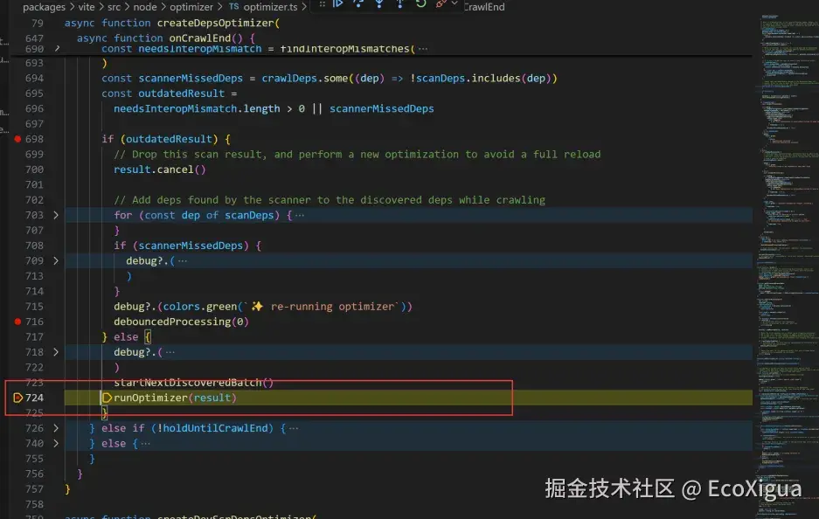This screenshot has height=519, width=819.
Task: Expand folded for loop at line 703
Action: (56, 215)
